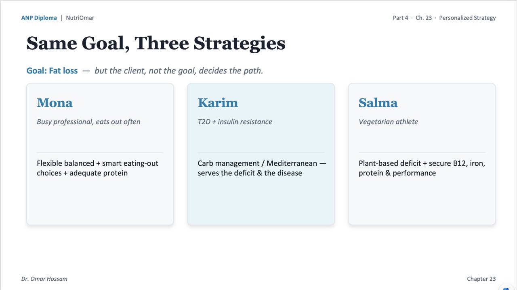Click the 'Carb management / Mediterranean' text

coord(257,163)
